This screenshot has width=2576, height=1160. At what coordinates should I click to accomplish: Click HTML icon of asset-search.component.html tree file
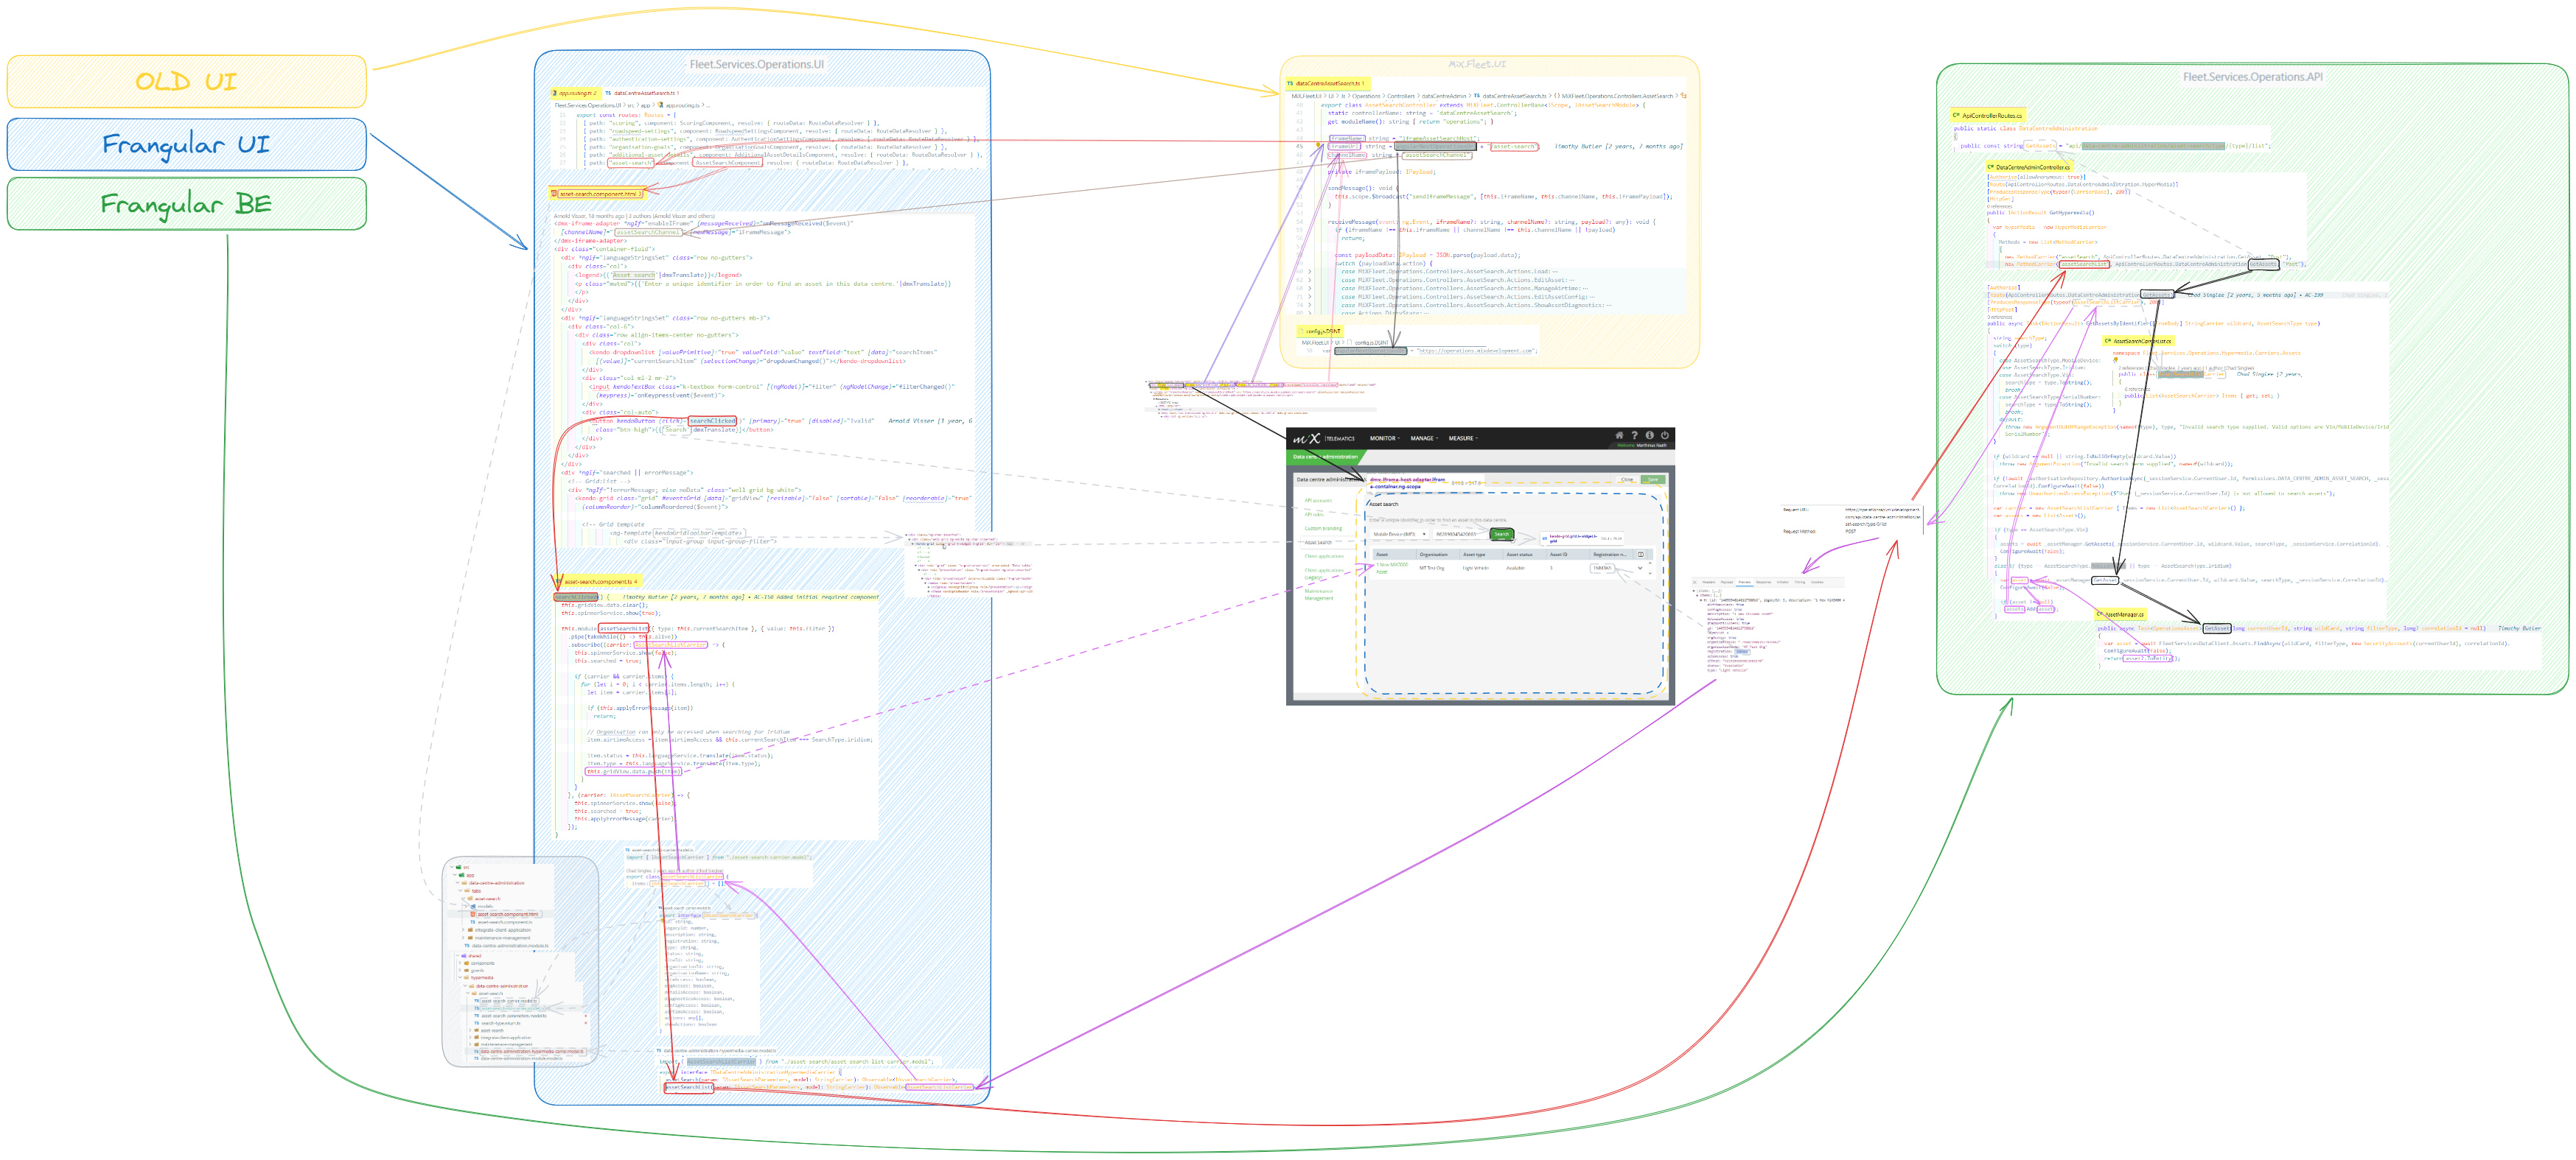(473, 915)
